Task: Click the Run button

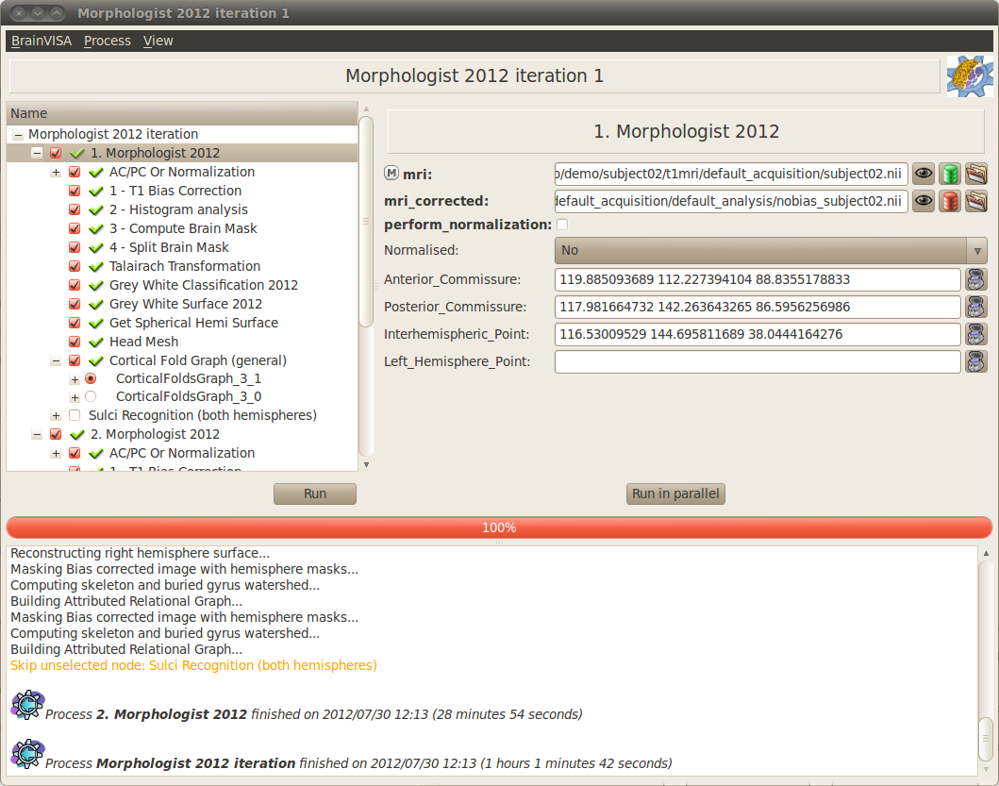Action: (x=314, y=493)
